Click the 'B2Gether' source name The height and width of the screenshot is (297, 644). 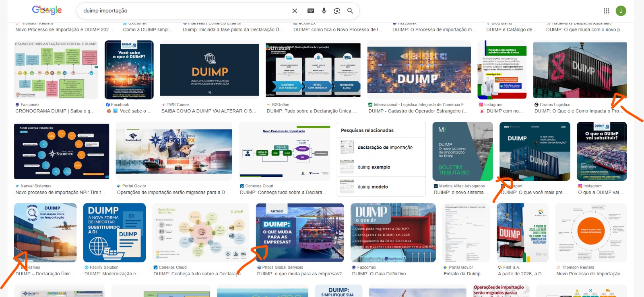click(281, 104)
